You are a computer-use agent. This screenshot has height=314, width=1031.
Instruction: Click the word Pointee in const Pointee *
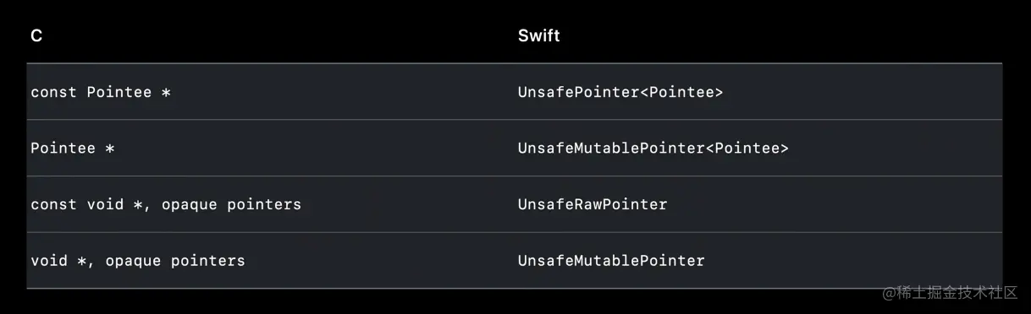119,92
